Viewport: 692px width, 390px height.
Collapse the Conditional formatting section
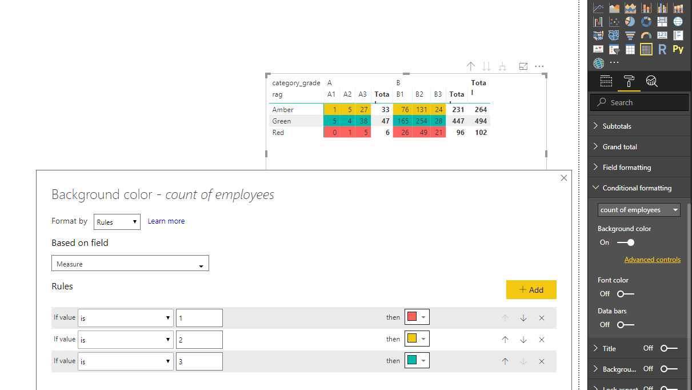coord(639,188)
